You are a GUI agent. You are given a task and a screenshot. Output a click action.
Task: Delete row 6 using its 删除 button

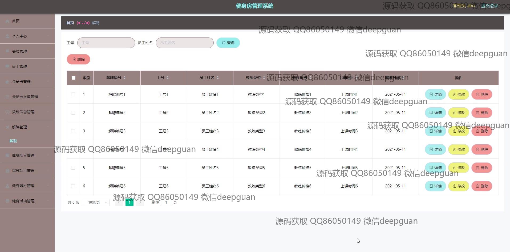pos(481,186)
